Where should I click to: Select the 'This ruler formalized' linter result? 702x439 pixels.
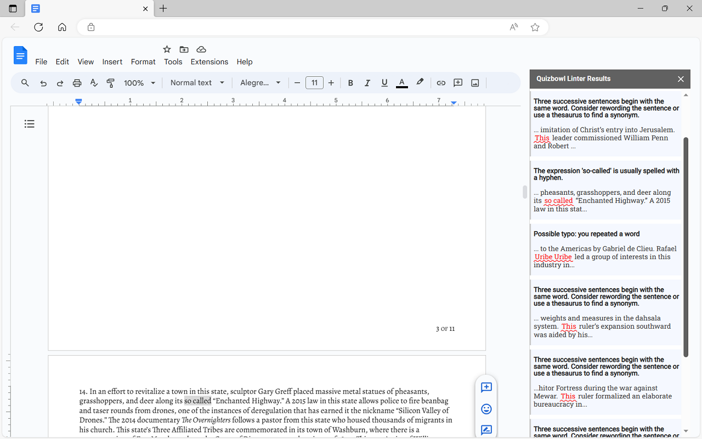pyautogui.click(x=606, y=382)
